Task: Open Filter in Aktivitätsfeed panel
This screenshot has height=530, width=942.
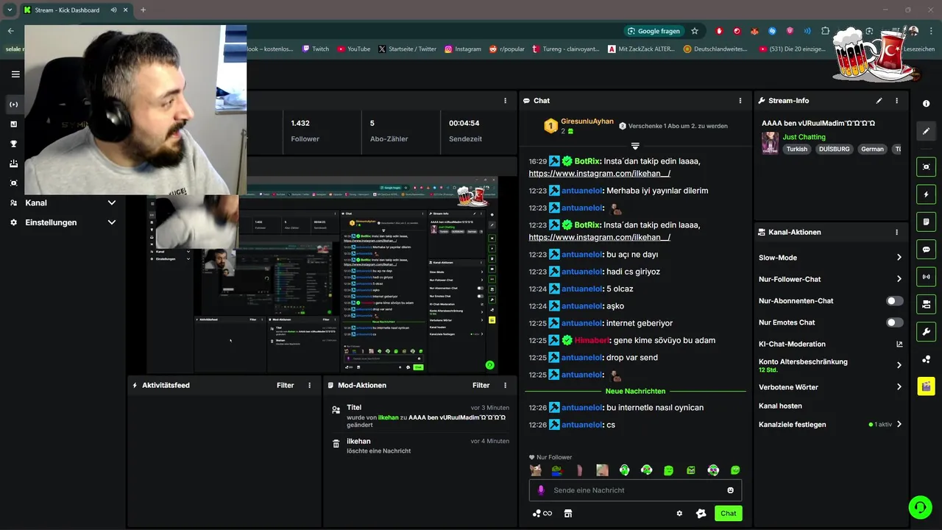Action: pos(286,385)
